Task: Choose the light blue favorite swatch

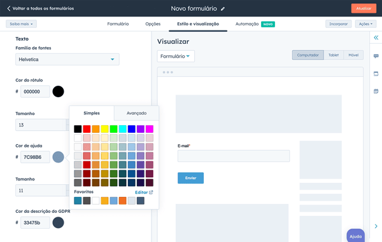Action: [113, 201]
